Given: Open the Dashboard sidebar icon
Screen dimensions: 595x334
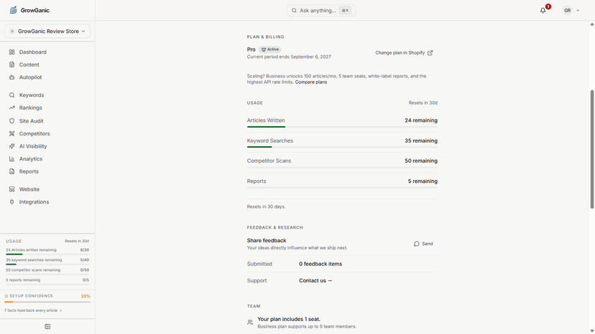Looking at the screenshot, I should (x=11, y=52).
